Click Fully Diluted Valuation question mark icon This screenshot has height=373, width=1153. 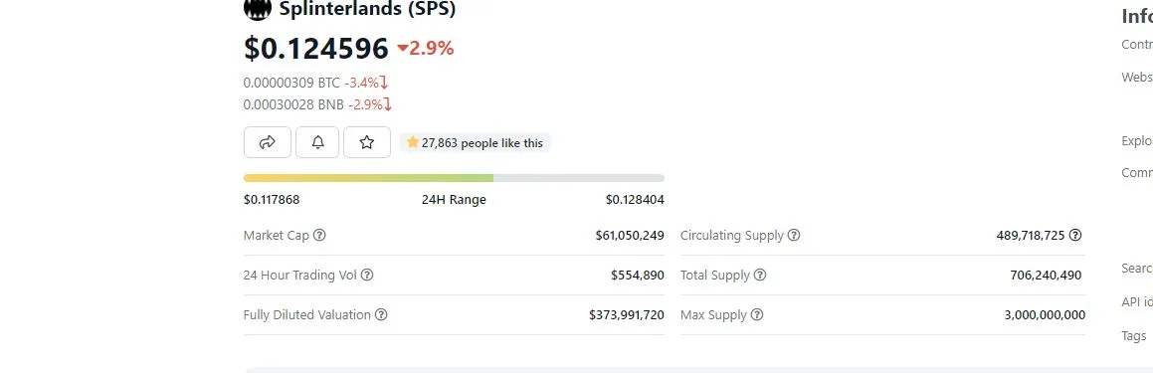coord(381,315)
